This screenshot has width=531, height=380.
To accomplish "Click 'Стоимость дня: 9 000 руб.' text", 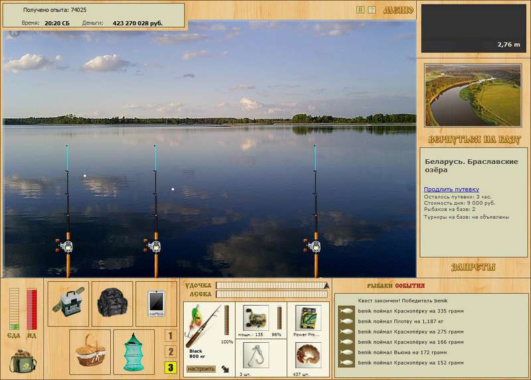I will point(459,203).
